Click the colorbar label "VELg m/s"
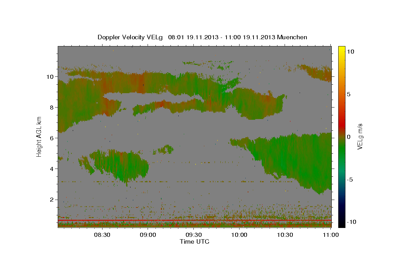Viewport: 410px width, 273px height. (360, 136)
